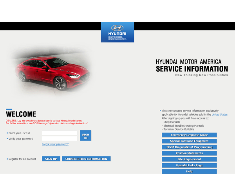Open the Forgot your password link
The width and height of the screenshot is (235, 196).
[x=55, y=144]
